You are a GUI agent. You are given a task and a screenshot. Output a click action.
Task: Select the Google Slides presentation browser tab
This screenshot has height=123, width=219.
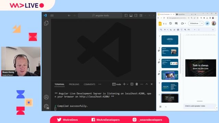pyautogui.click(x=166, y=14)
